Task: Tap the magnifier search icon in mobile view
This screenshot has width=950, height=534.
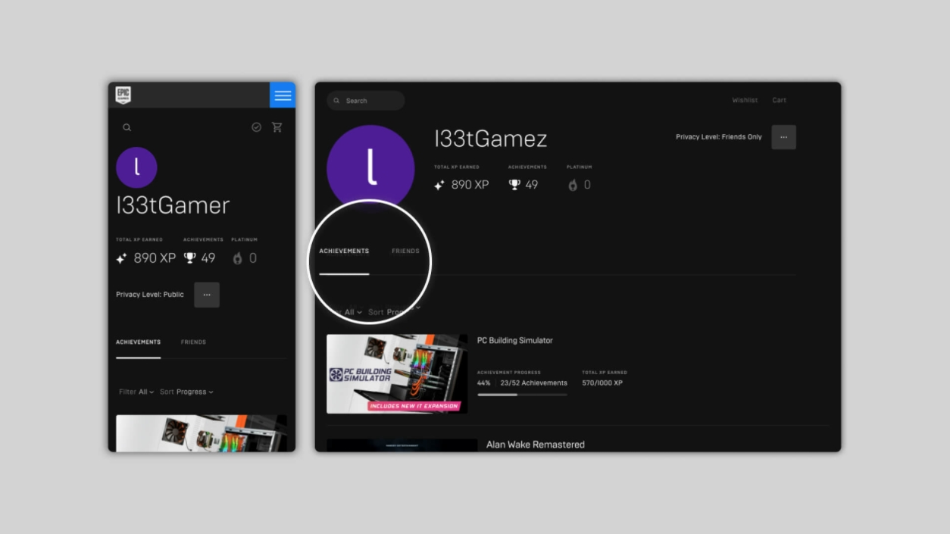Action: (x=127, y=127)
